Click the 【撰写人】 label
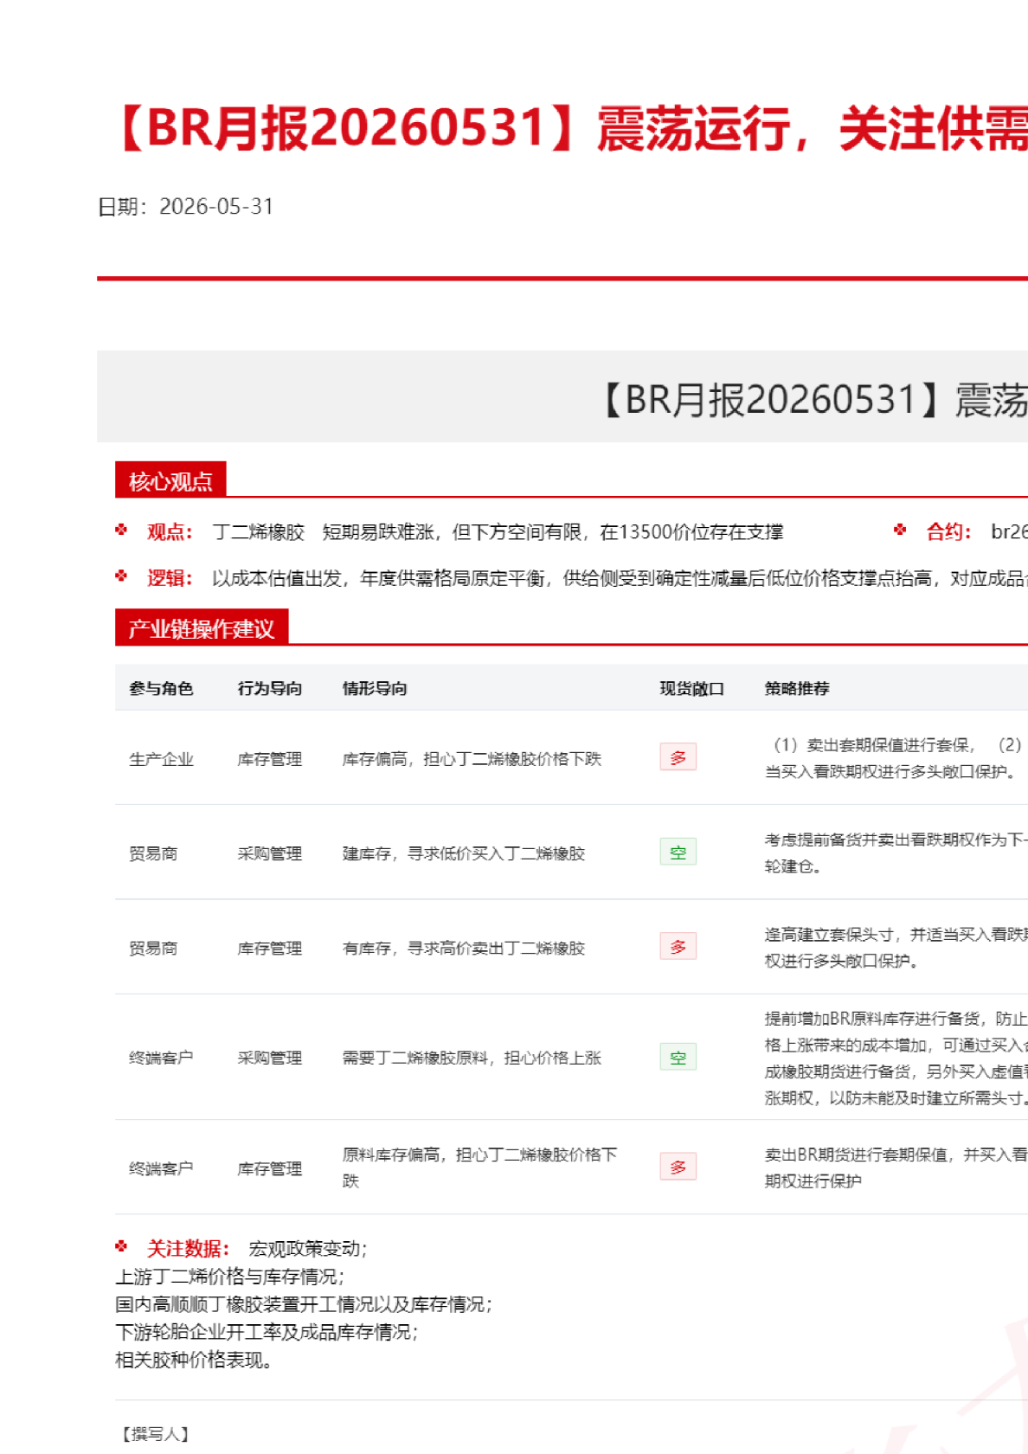This screenshot has height=1454, width=1028. click(155, 1434)
